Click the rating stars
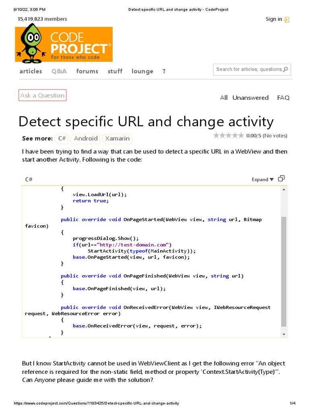This screenshot has width=309, height=413. [229, 136]
